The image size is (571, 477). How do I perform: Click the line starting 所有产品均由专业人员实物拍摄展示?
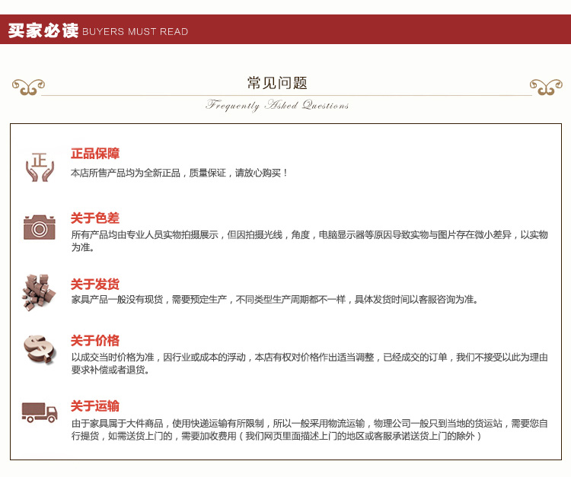pos(310,234)
